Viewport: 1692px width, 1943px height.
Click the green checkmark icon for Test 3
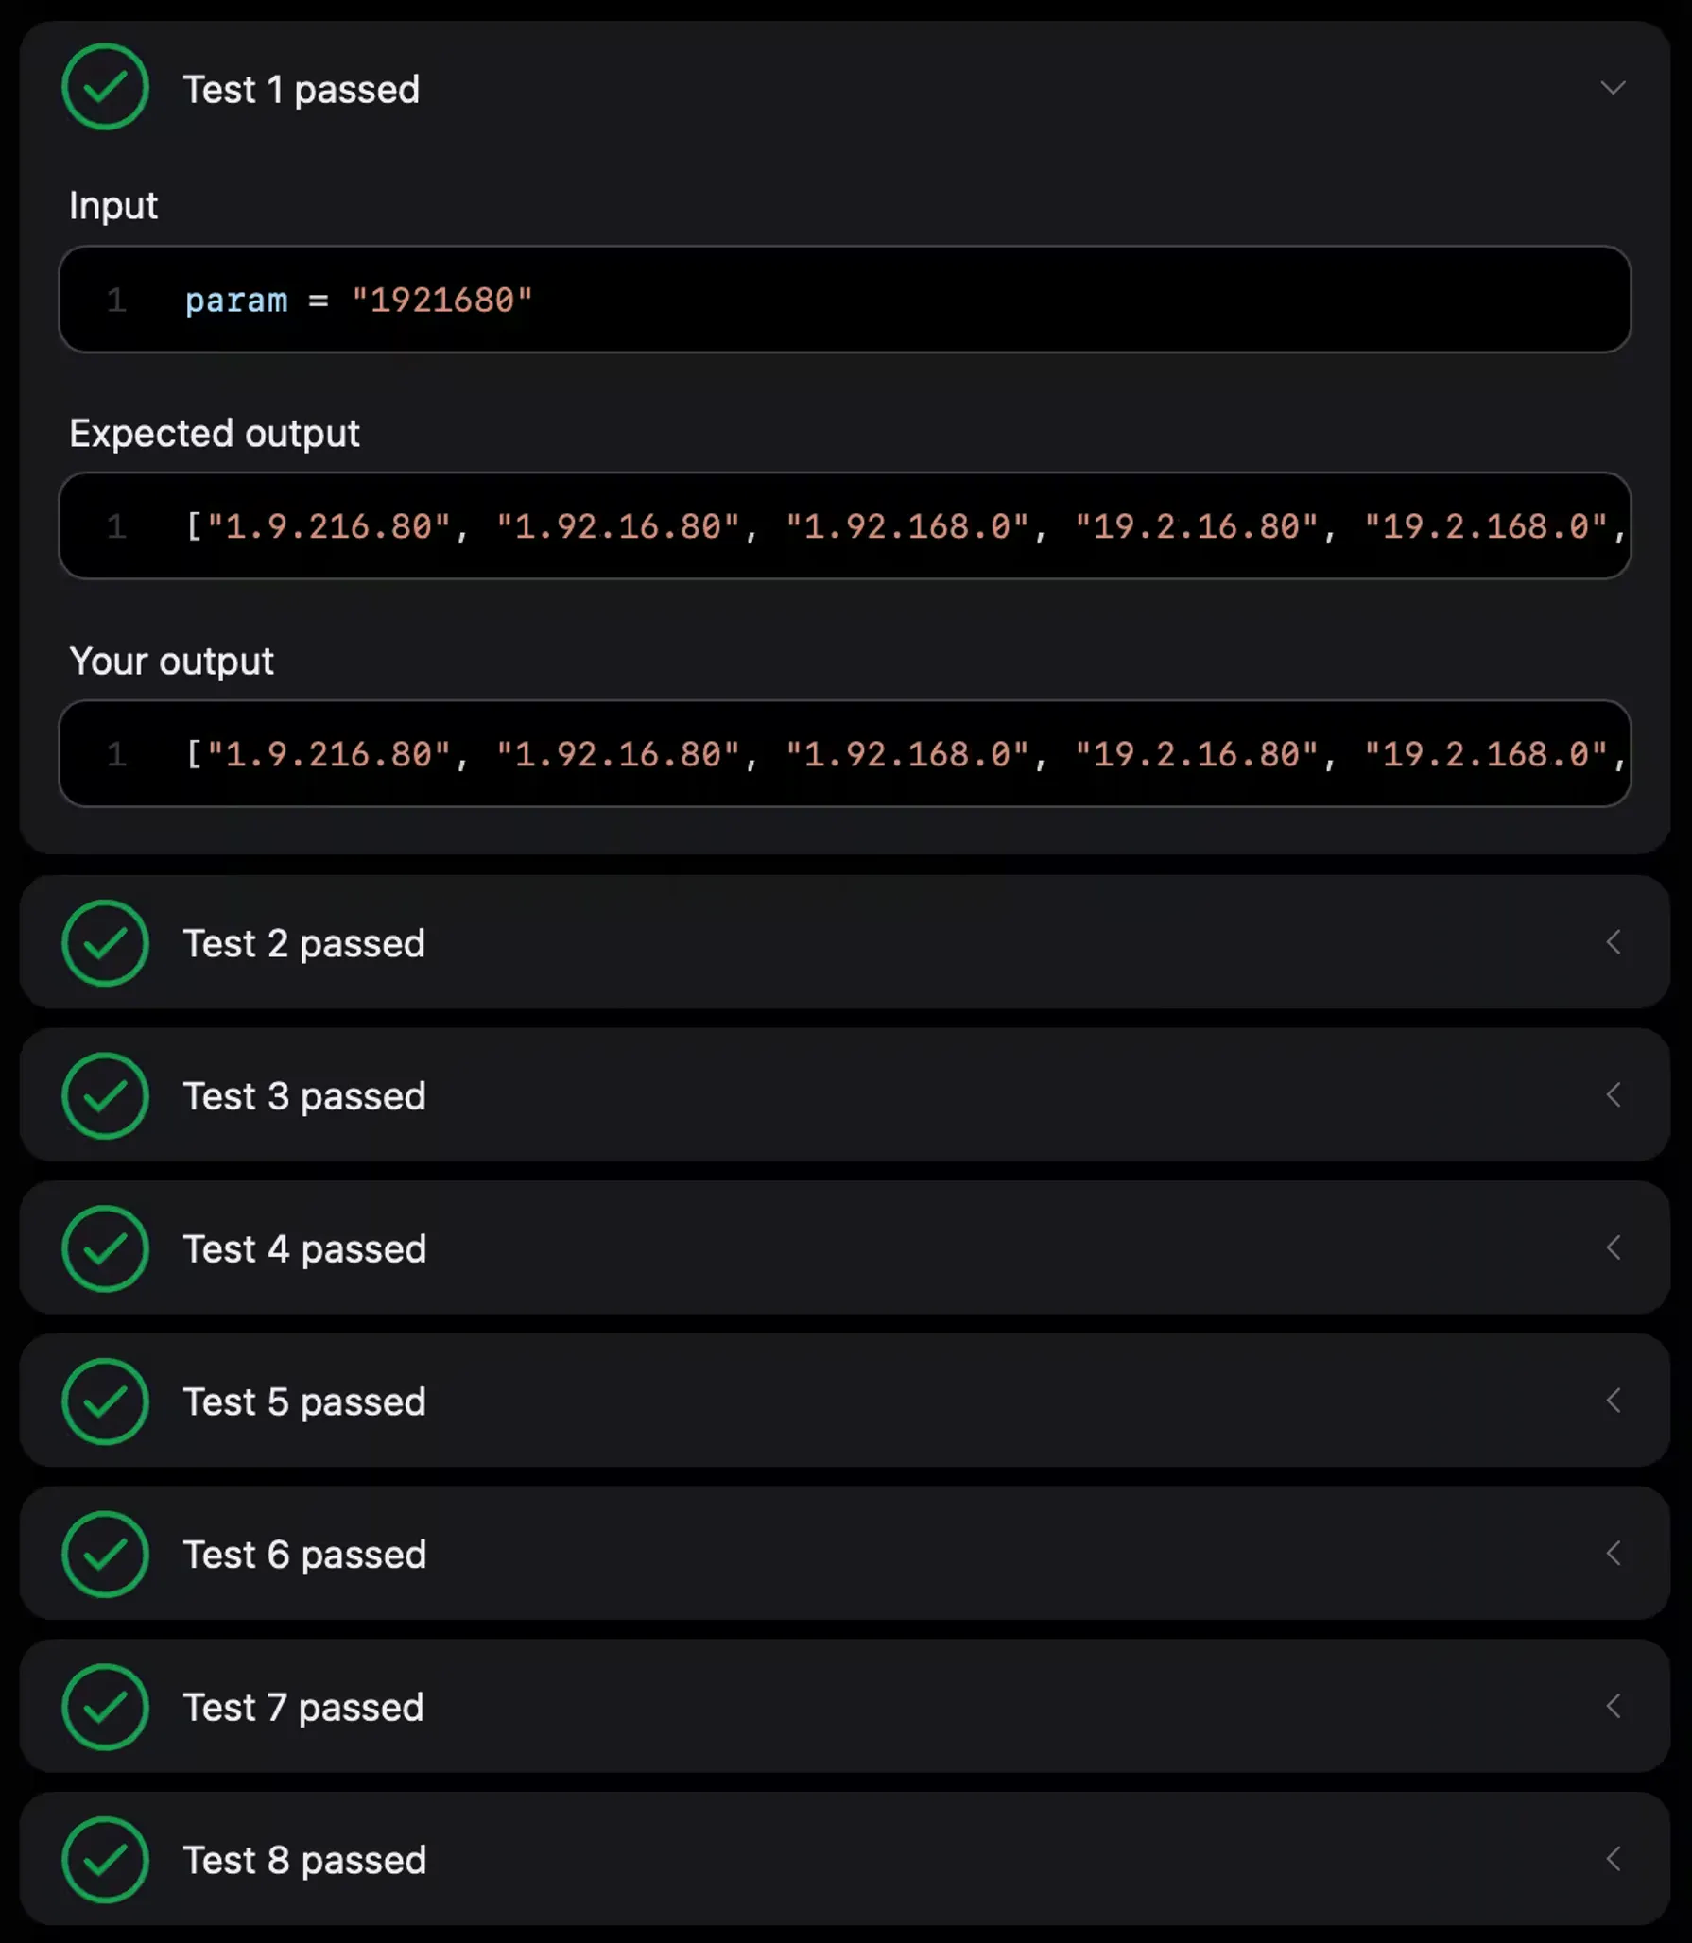[105, 1095]
